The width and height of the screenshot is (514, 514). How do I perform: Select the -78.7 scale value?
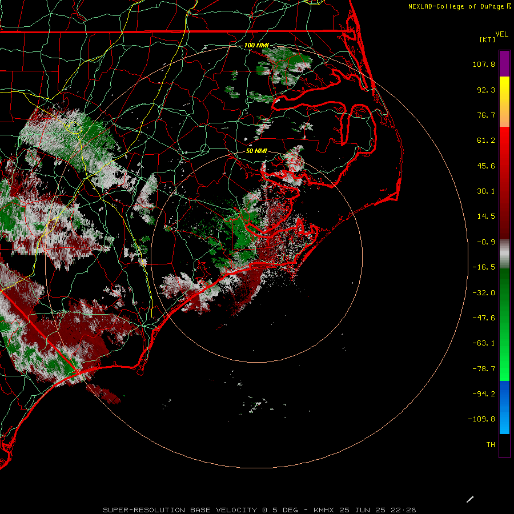(x=484, y=369)
